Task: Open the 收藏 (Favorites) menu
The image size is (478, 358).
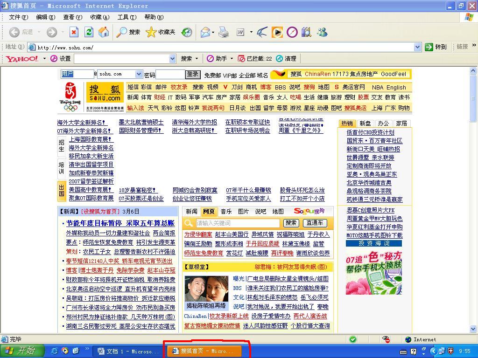Action: tap(99, 17)
